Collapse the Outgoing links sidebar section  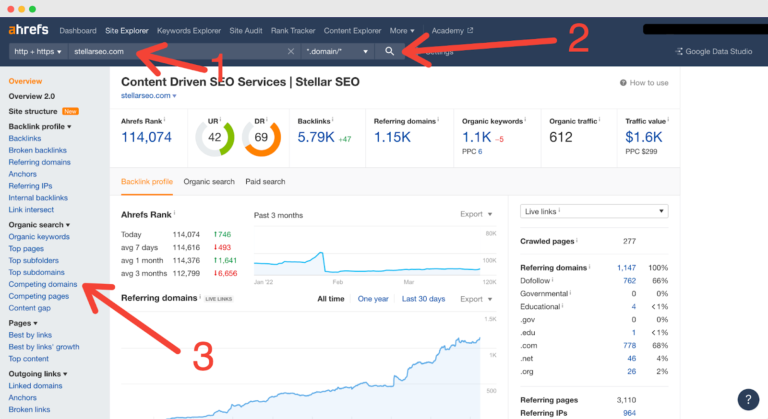pos(38,374)
